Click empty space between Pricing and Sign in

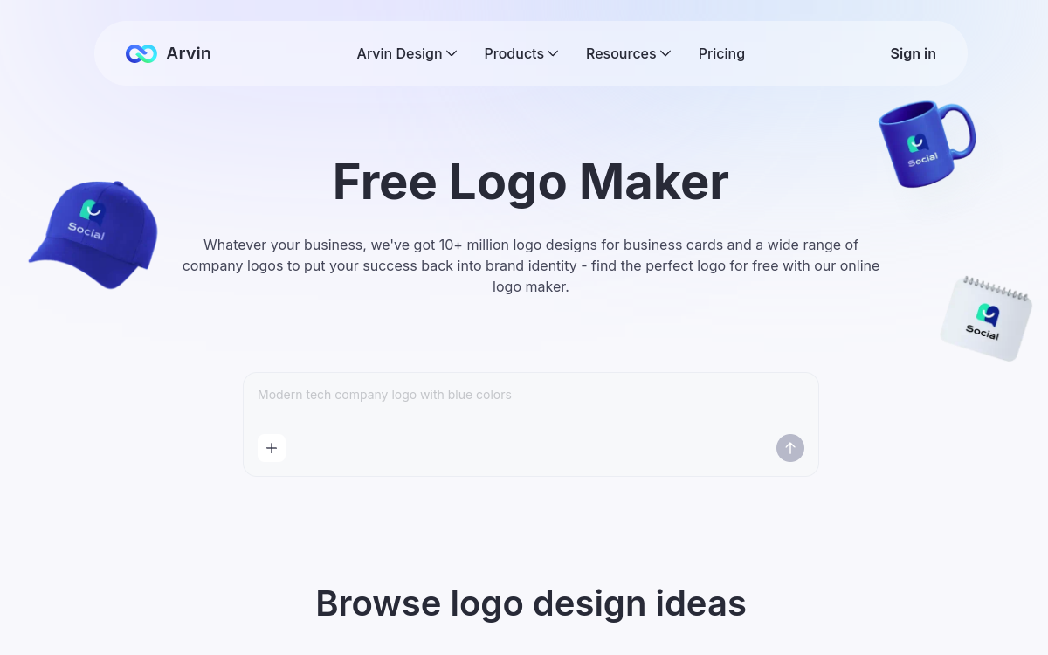(817, 53)
